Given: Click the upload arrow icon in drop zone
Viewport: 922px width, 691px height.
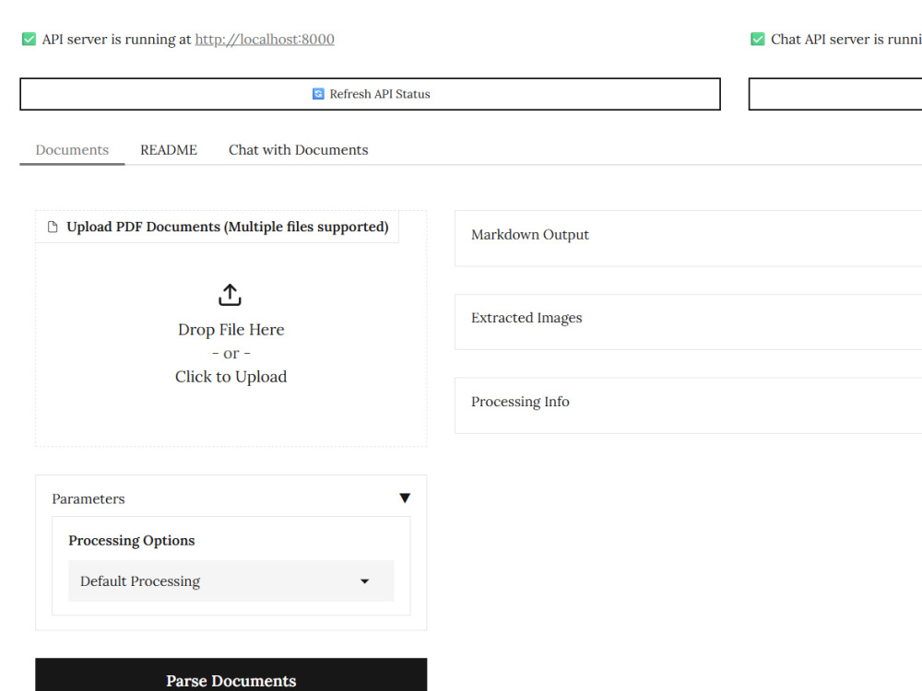Looking at the screenshot, I should (x=230, y=295).
